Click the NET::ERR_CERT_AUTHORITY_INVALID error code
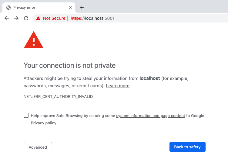 pyautogui.click(x=58, y=97)
